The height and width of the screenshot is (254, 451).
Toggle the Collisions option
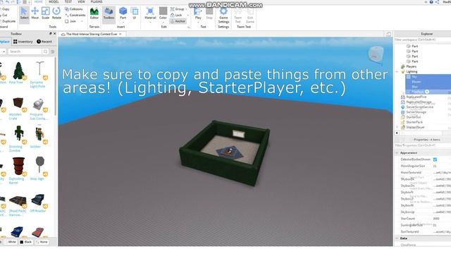click(x=73, y=9)
